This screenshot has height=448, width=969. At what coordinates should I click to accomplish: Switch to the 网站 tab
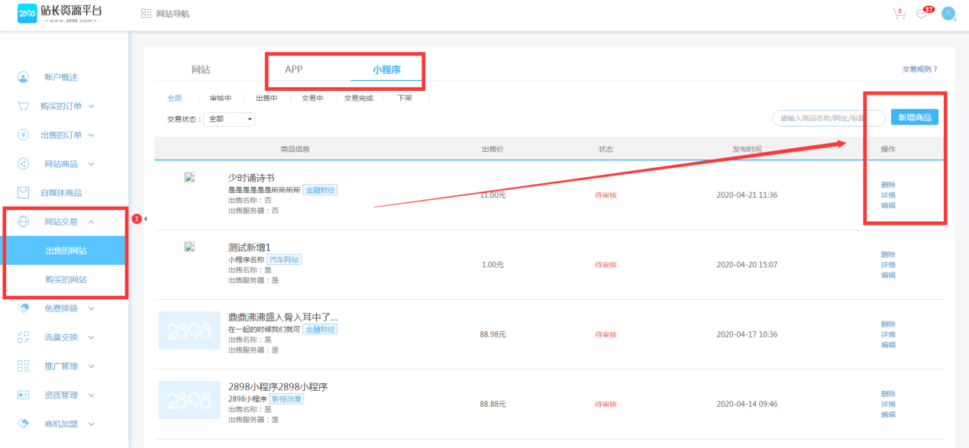(x=201, y=69)
